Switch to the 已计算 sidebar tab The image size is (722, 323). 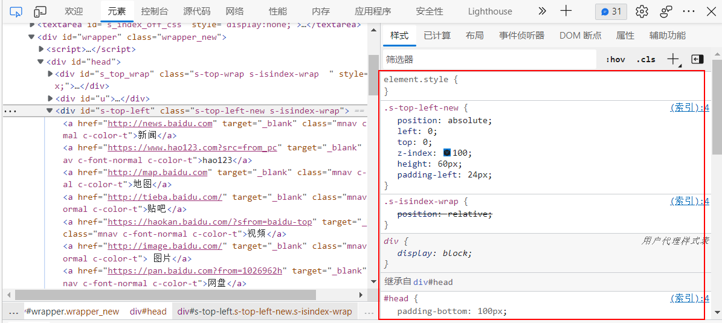click(437, 36)
